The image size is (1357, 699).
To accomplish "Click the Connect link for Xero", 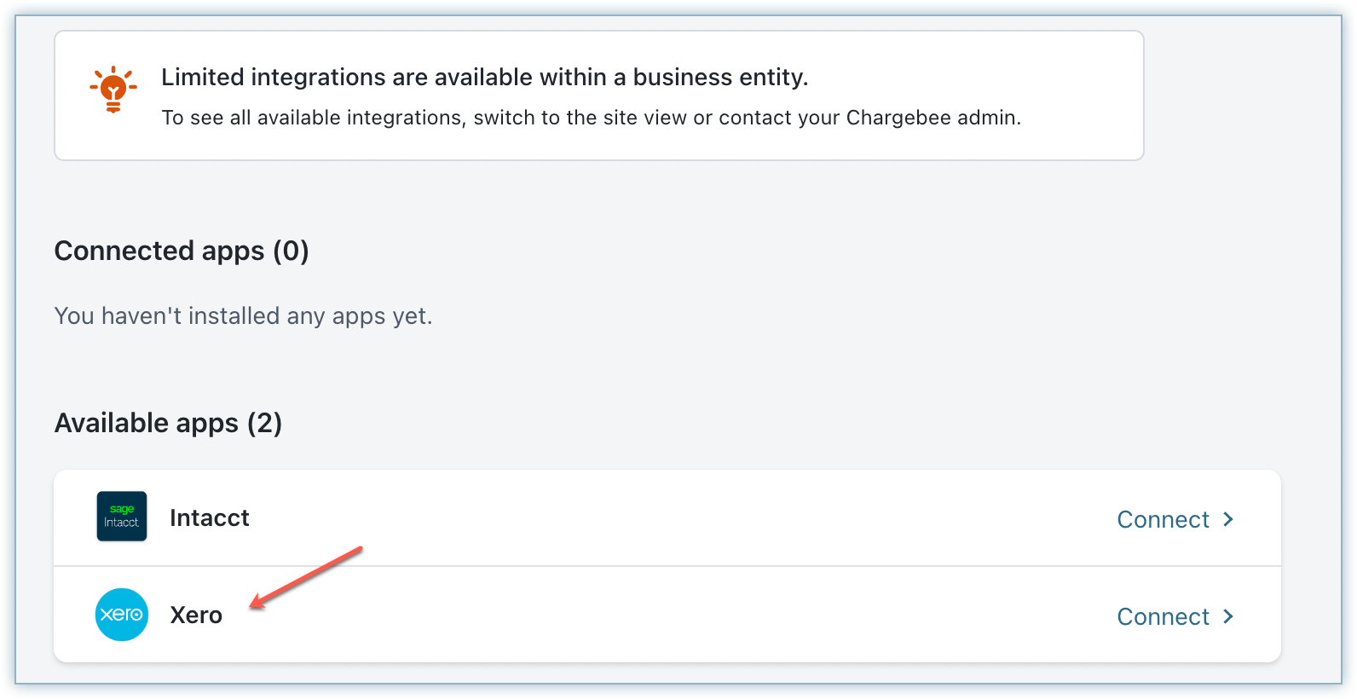I will (x=1163, y=616).
